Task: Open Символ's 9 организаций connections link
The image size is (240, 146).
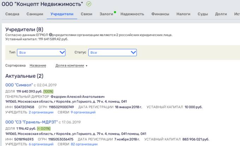Action: 83,112
